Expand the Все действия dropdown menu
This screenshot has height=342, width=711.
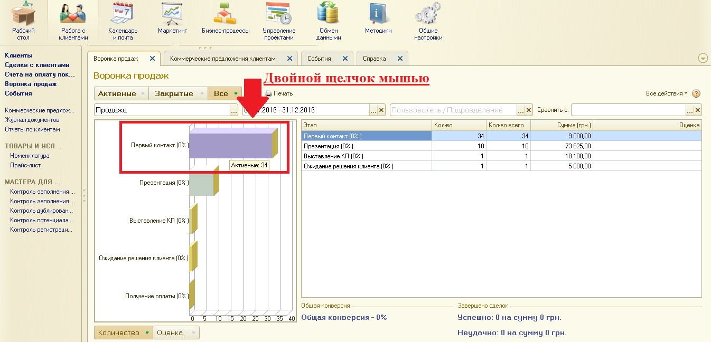(x=667, y=93)
